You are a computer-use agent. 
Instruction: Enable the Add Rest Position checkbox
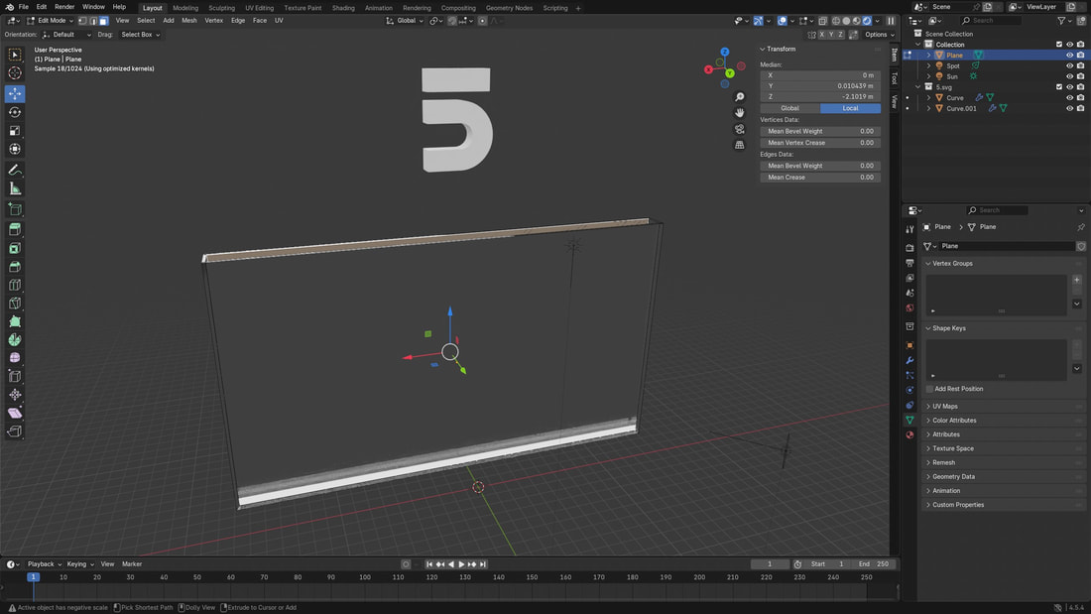point(929,389)
